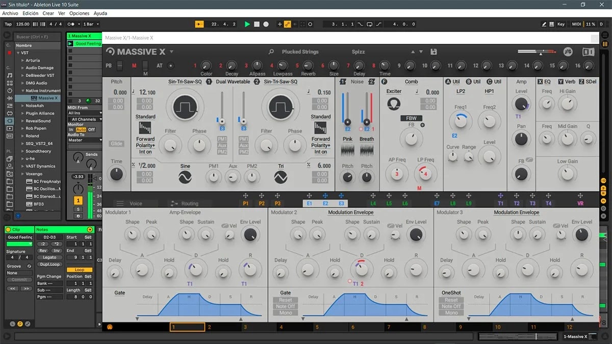Image resolution: width=612 pixels, height=344 pixels.
Task: Collapse the VST folder in browser
Action: point(17,53)
